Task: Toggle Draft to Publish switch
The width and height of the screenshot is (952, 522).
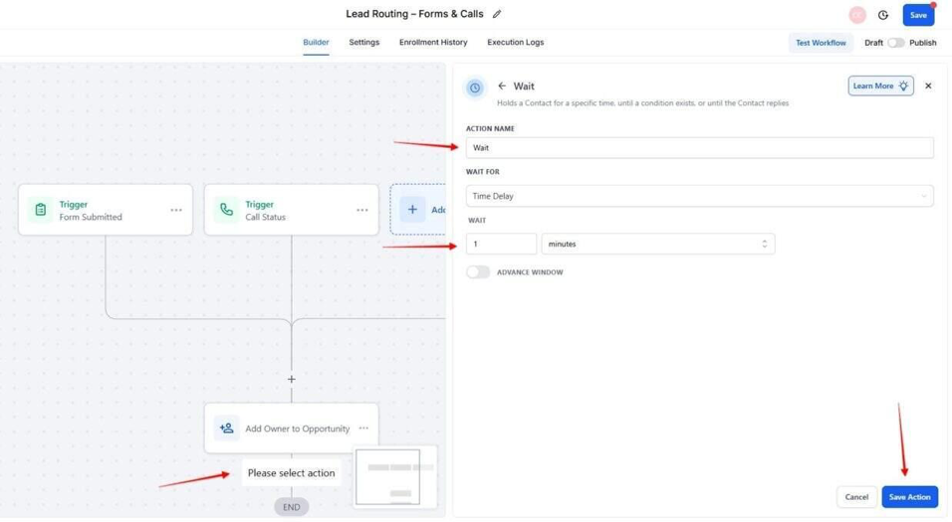Action: coord(896,43)
